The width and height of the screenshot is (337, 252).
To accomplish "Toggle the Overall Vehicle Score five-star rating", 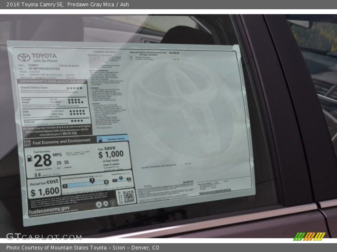I will click(74, 87).
